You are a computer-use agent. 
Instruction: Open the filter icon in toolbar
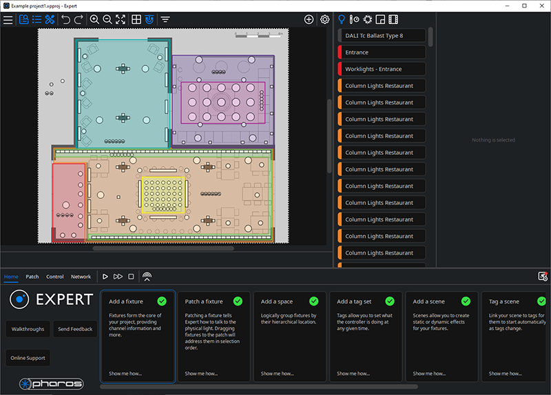click(x=165, y=20)
